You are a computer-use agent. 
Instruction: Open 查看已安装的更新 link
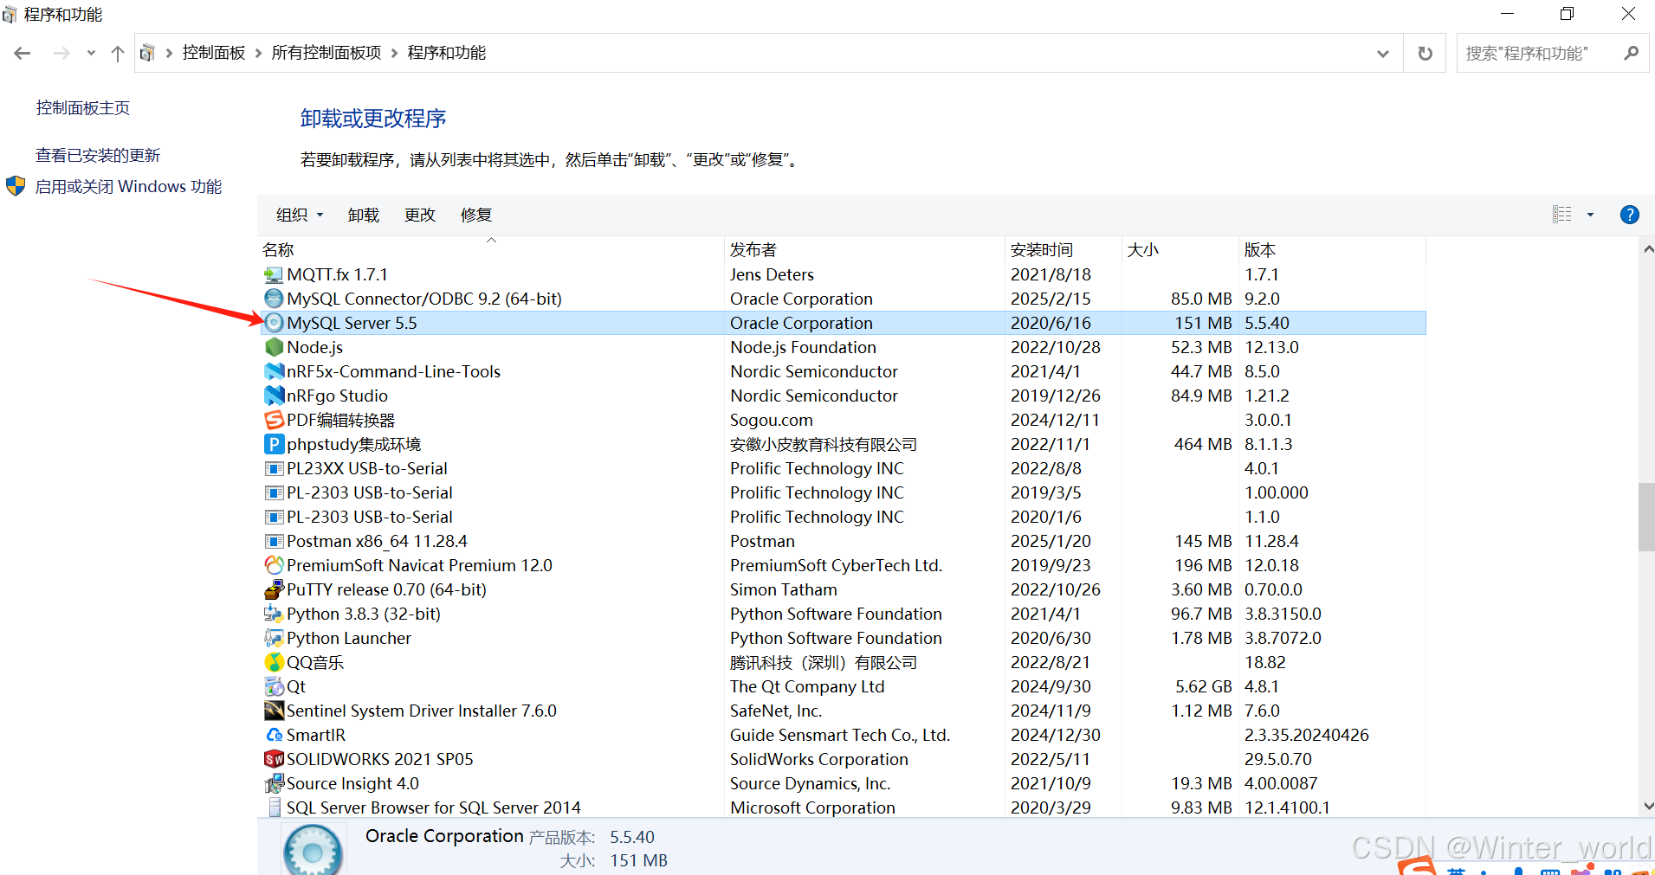pyautogui.click(x=98, y=156)
